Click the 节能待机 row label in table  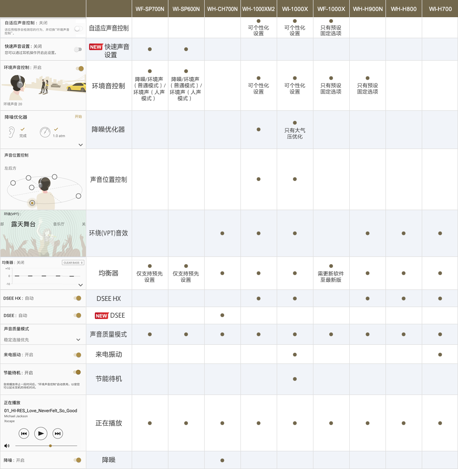109,379
